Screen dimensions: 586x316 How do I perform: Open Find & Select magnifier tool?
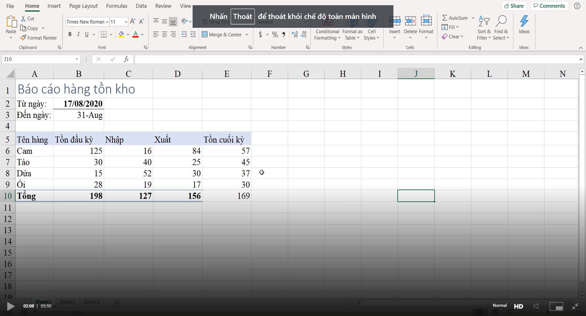click(x=501, y=28)
